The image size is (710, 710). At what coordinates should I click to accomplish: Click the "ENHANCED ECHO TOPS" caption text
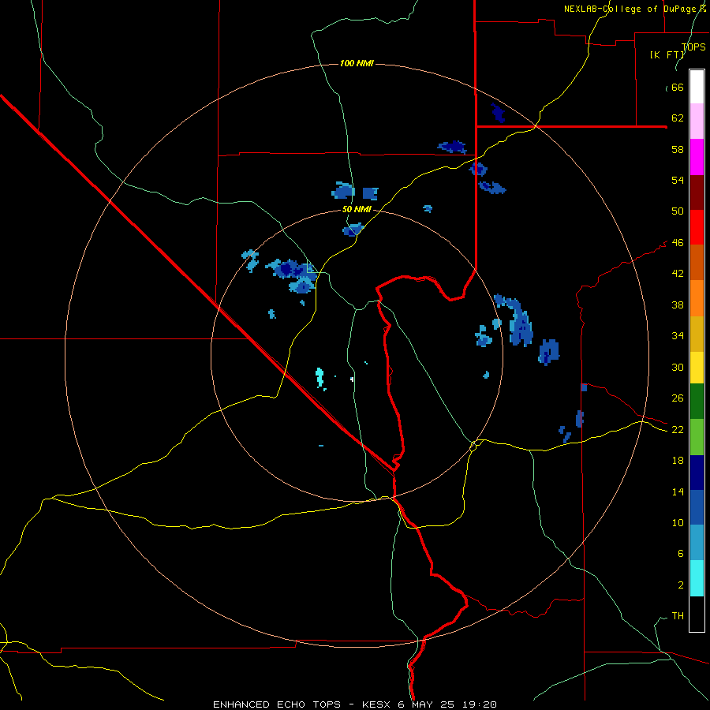coord(277,704)
